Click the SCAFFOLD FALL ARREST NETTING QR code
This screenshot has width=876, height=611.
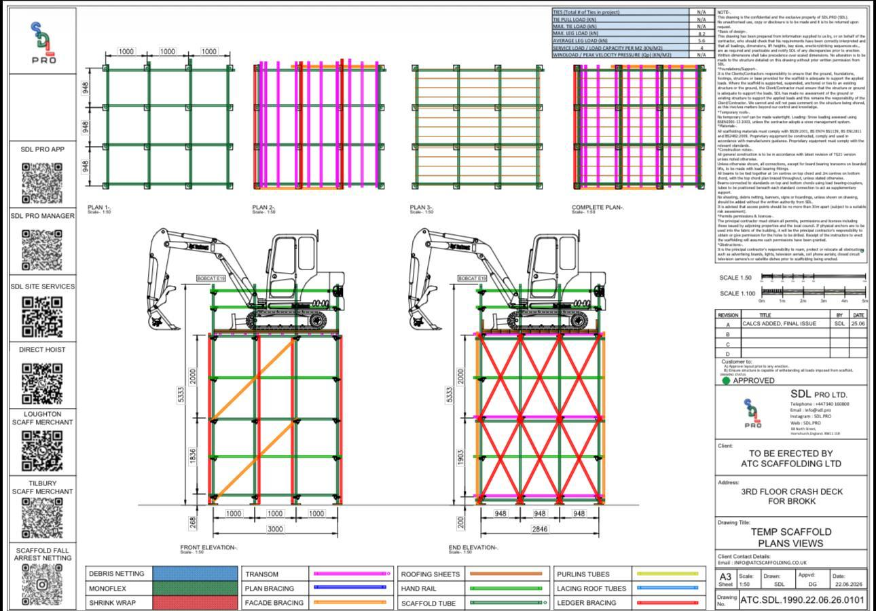click(42, 584)
